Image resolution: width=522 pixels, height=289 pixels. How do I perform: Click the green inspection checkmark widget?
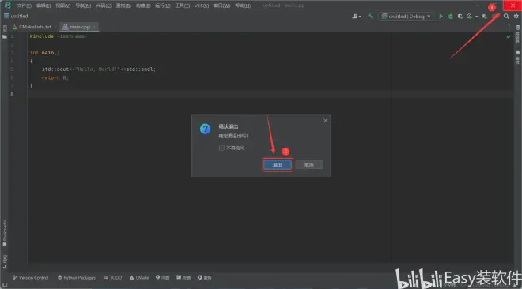coord(509,36)
